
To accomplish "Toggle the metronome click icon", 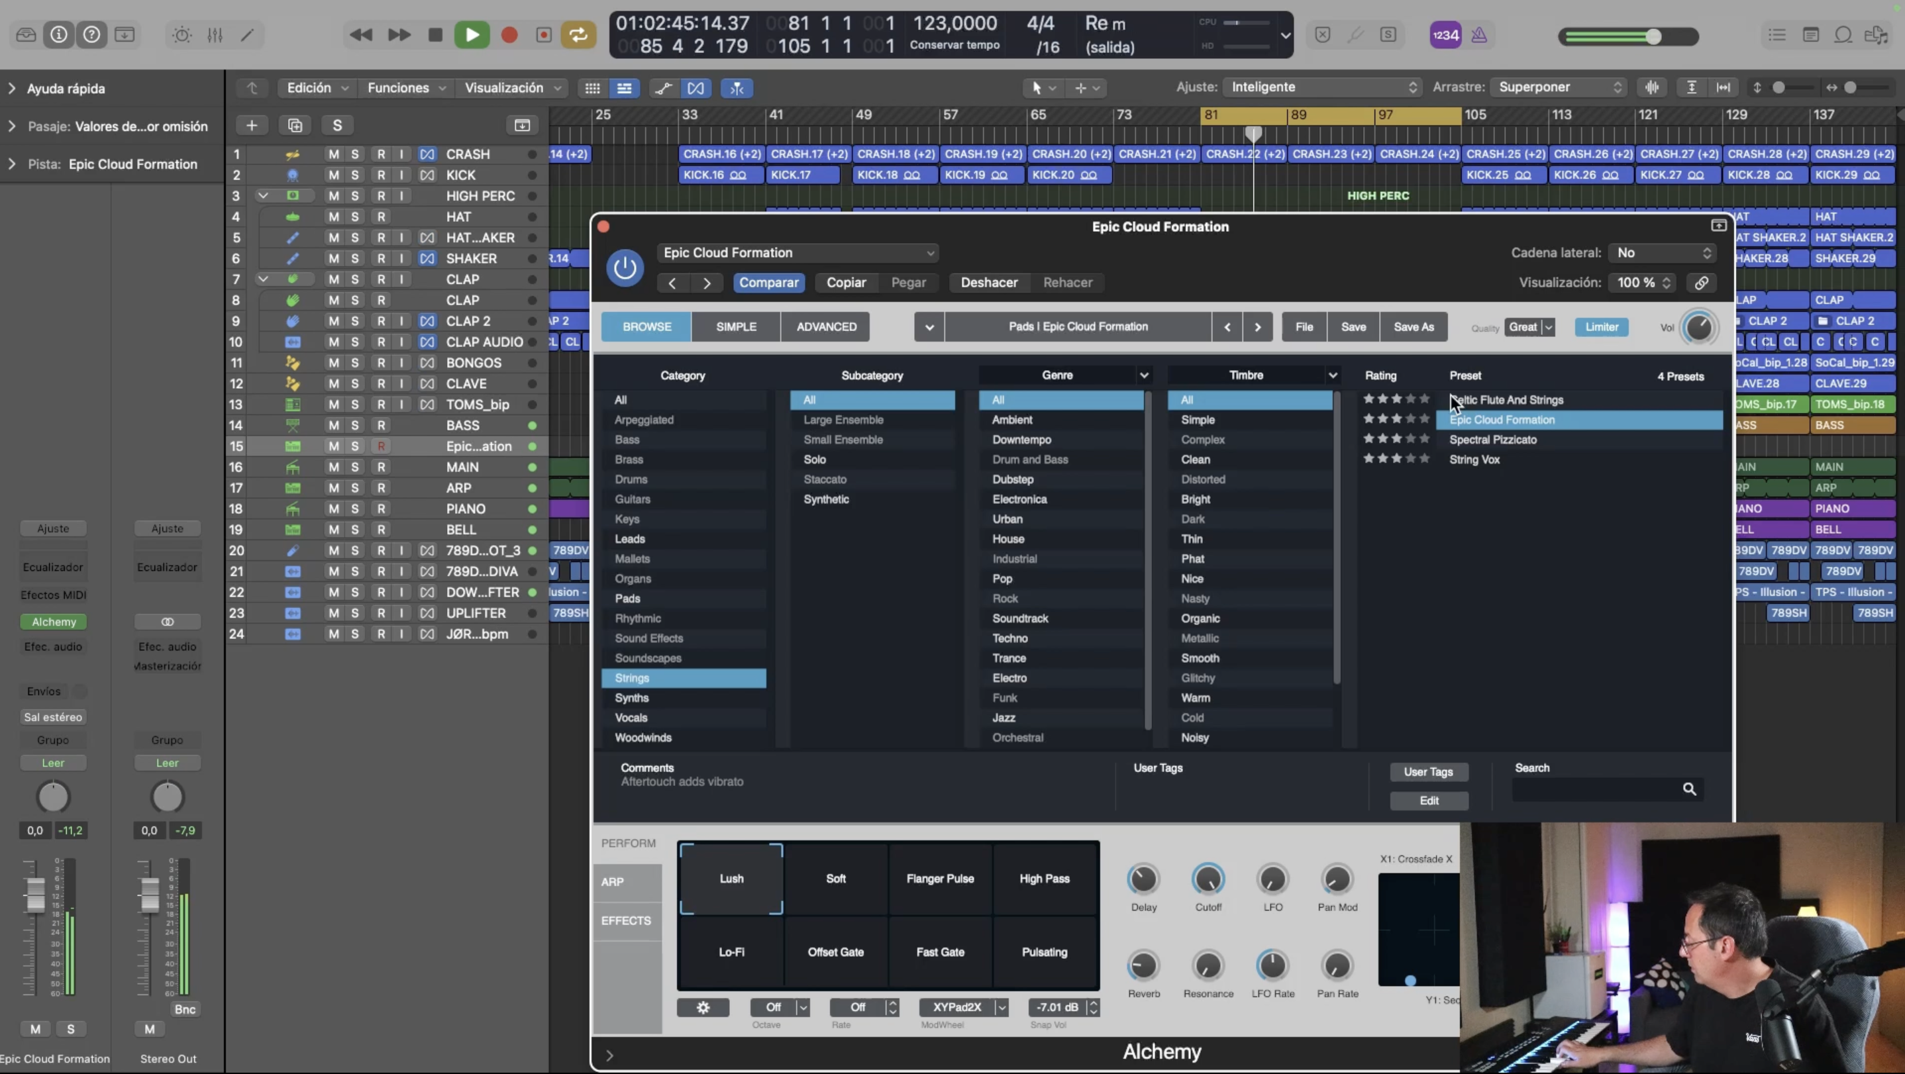I will [1479, 34].
